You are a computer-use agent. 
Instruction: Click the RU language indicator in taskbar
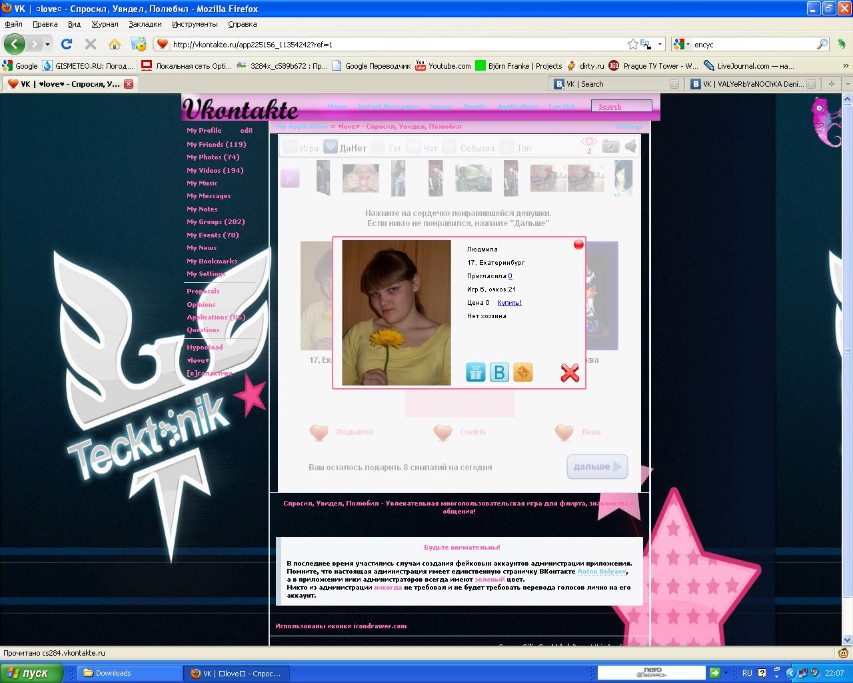coord(747,673)
